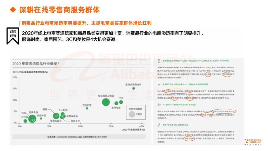Click the chart label 家用电器
Viewport: 268px width, 151px height.
(116, 108)
